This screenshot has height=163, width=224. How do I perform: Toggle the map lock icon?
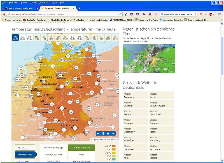(x=108, y=133)
